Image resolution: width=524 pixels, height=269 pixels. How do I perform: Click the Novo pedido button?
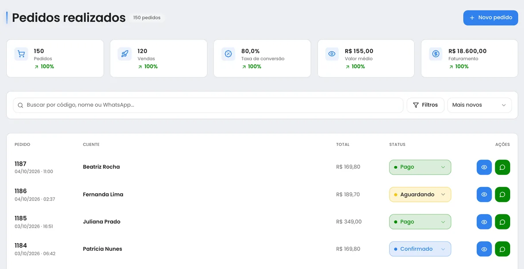pyautogui.click(x=490, y=18)
